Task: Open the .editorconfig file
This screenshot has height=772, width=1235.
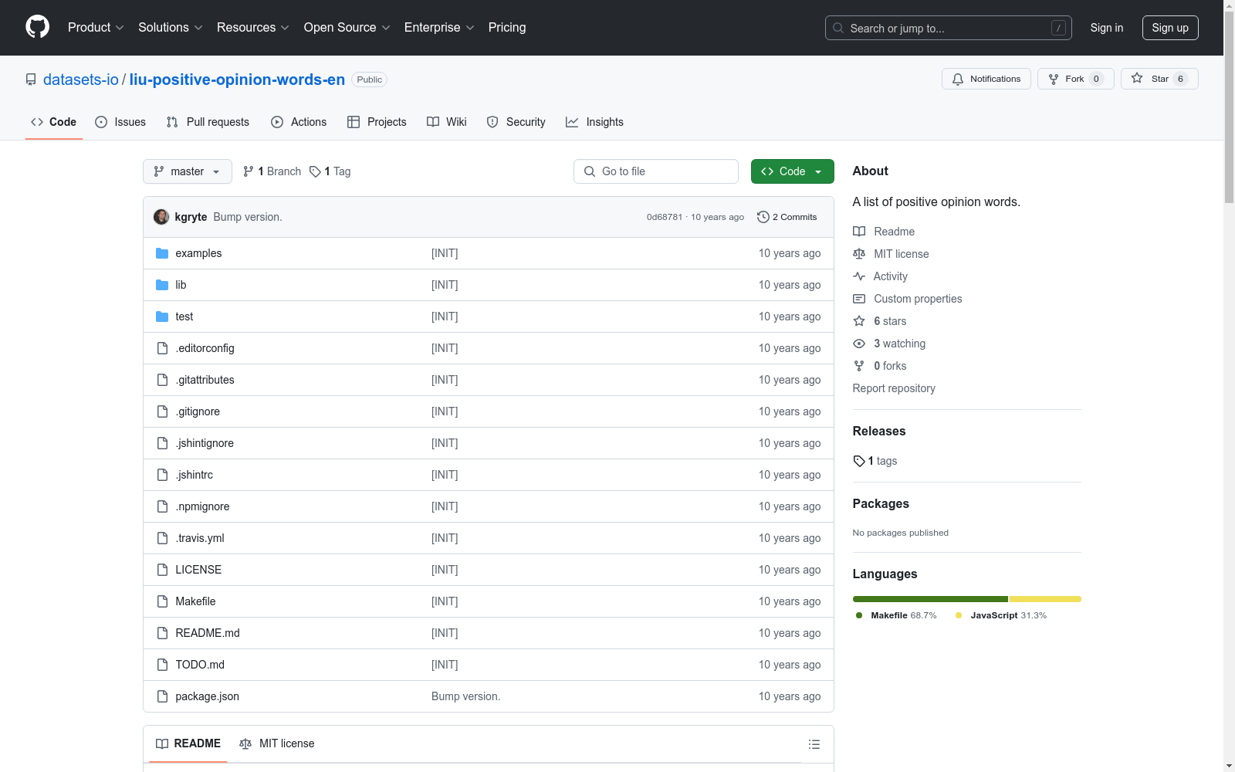Action: (205, 348)
